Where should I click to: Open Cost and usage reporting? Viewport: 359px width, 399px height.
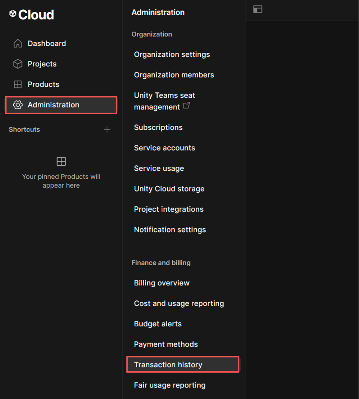[x=179, y=303]
